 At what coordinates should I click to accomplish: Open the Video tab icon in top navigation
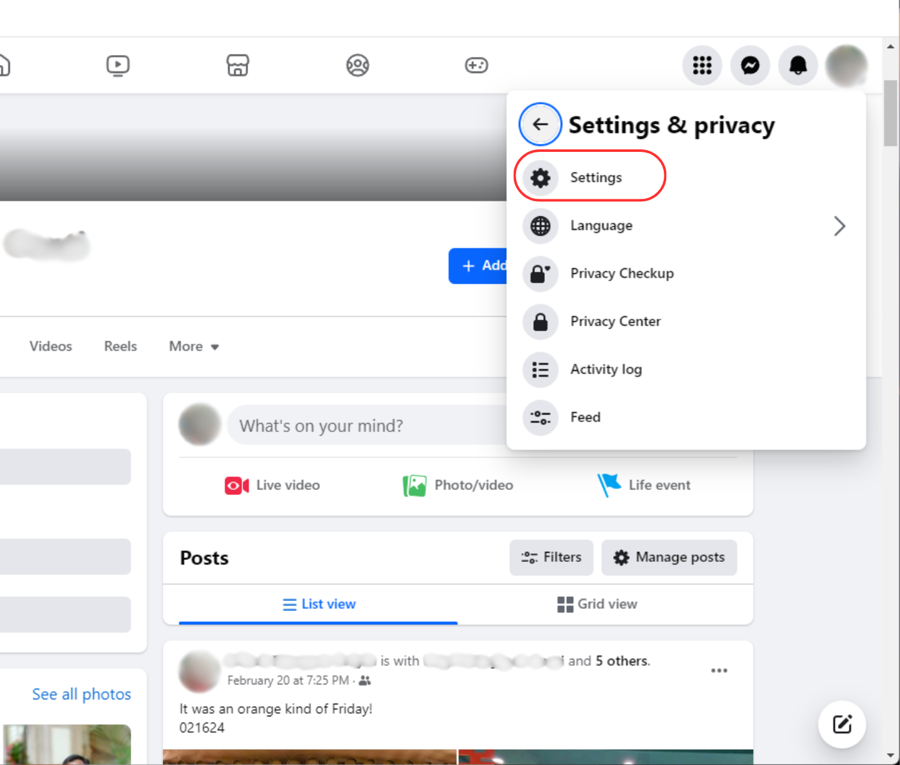pyautogui.click(x=117, y=65)
